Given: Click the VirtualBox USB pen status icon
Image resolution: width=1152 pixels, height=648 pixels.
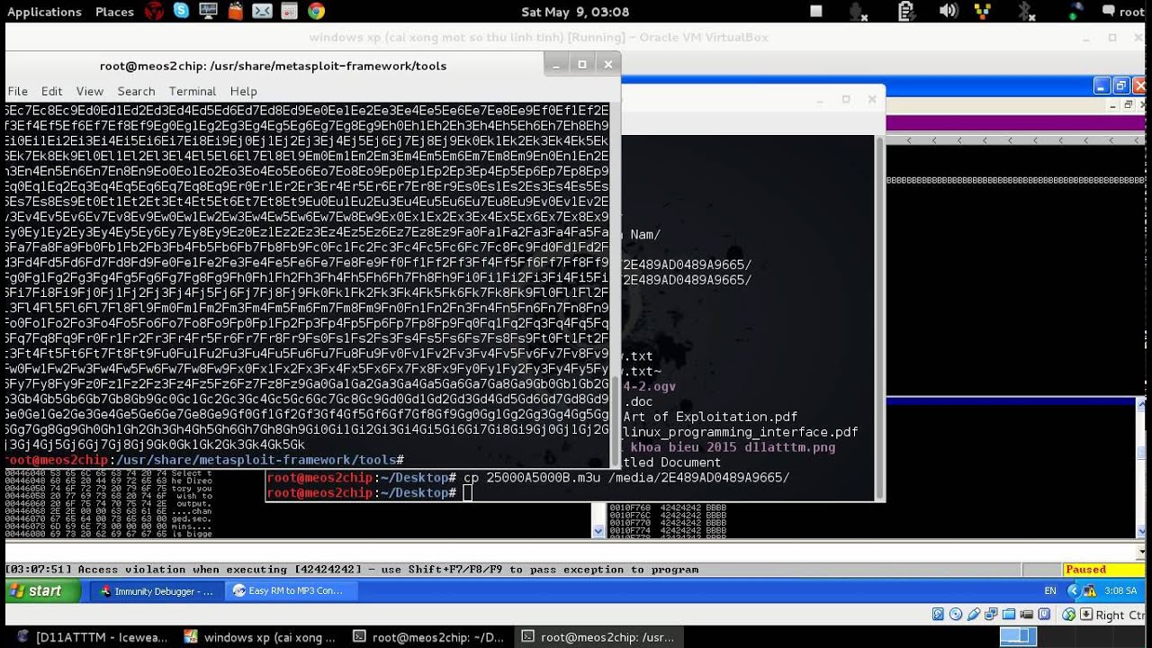Looking at the screenshot, I should pyautogui.click(x=974, y=615).
